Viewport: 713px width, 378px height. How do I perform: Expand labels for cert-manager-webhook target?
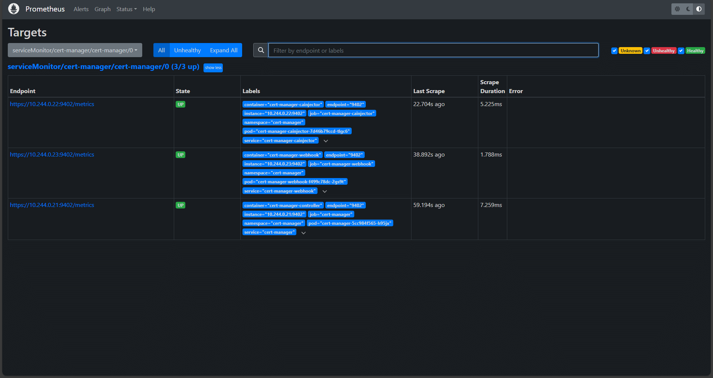coord(325,191)
